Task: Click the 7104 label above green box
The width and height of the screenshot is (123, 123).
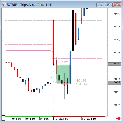Action: [x=65, y=62]
